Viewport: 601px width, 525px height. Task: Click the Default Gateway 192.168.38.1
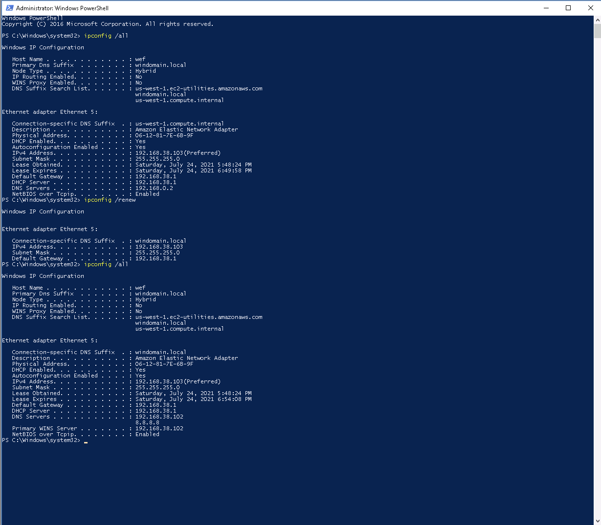156,176
